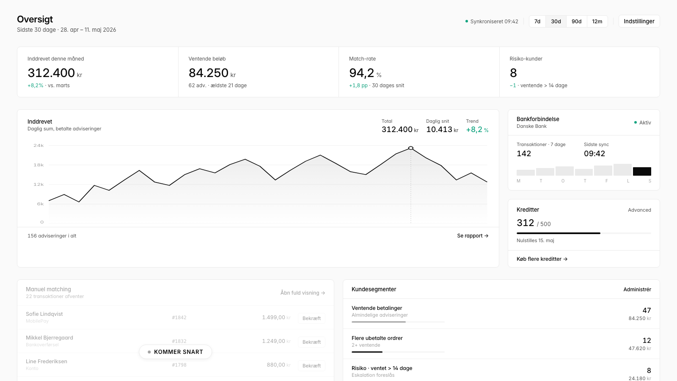The width and height of the screenshot is (677, 381).
Task: Open the Flere ubetalte ordrer segment
Action: 501,344
